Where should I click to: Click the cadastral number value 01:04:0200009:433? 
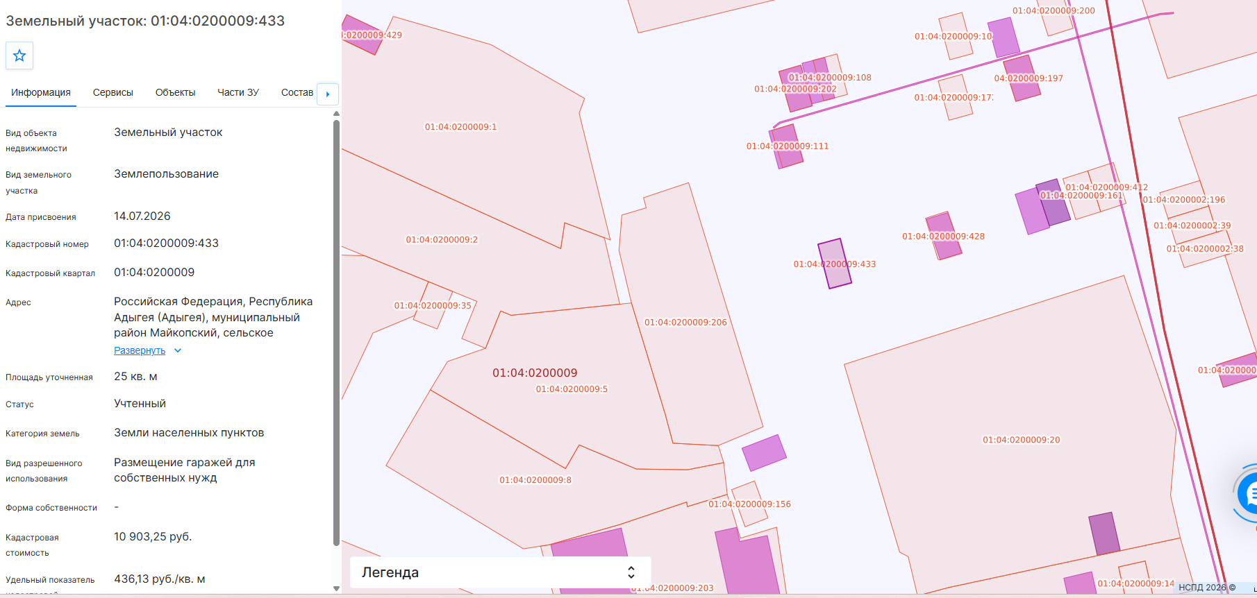pos(167,244)
